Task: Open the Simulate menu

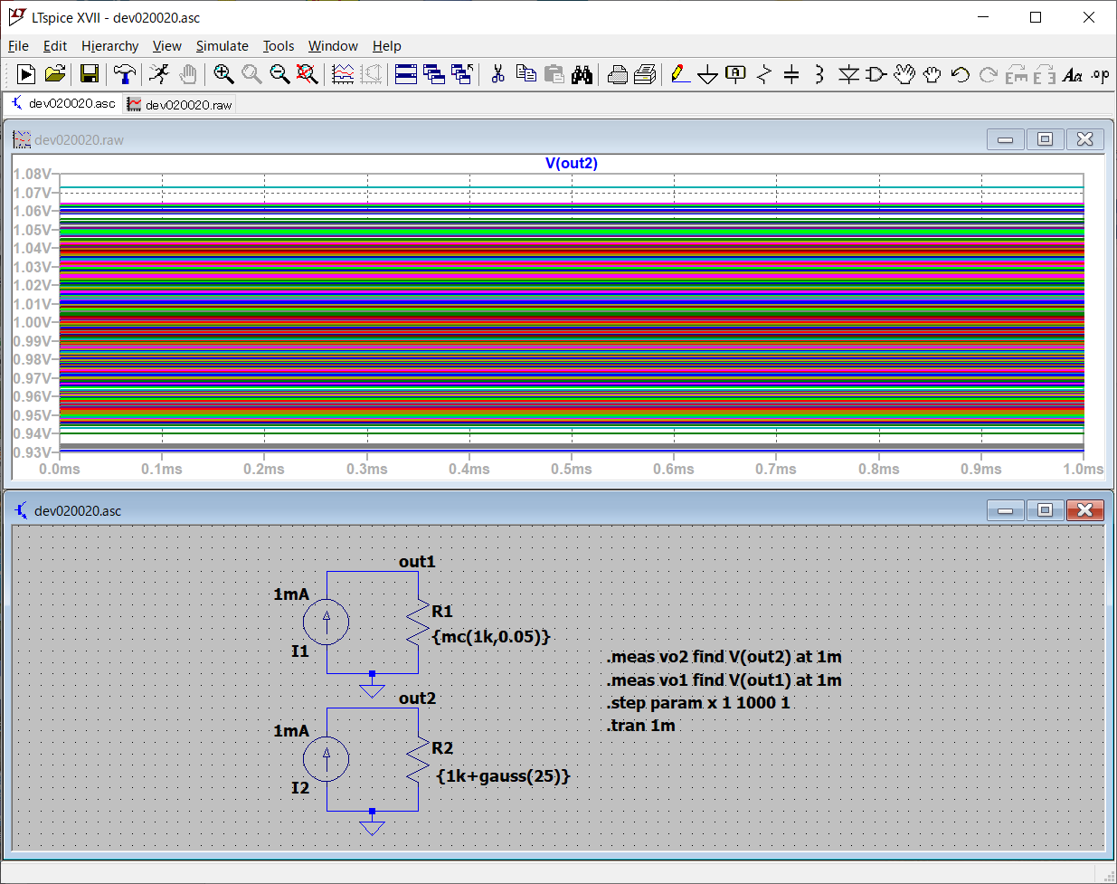Action: tap(222, 46)
